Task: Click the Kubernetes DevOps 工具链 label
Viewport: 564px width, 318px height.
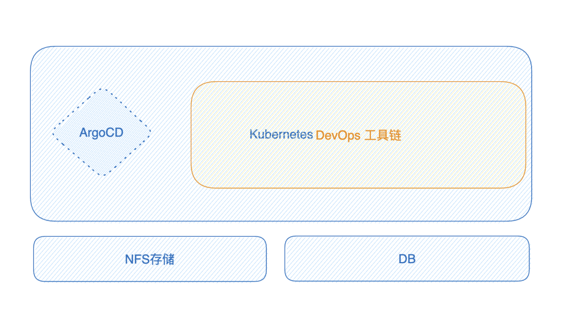Action: tap(325, 135)
